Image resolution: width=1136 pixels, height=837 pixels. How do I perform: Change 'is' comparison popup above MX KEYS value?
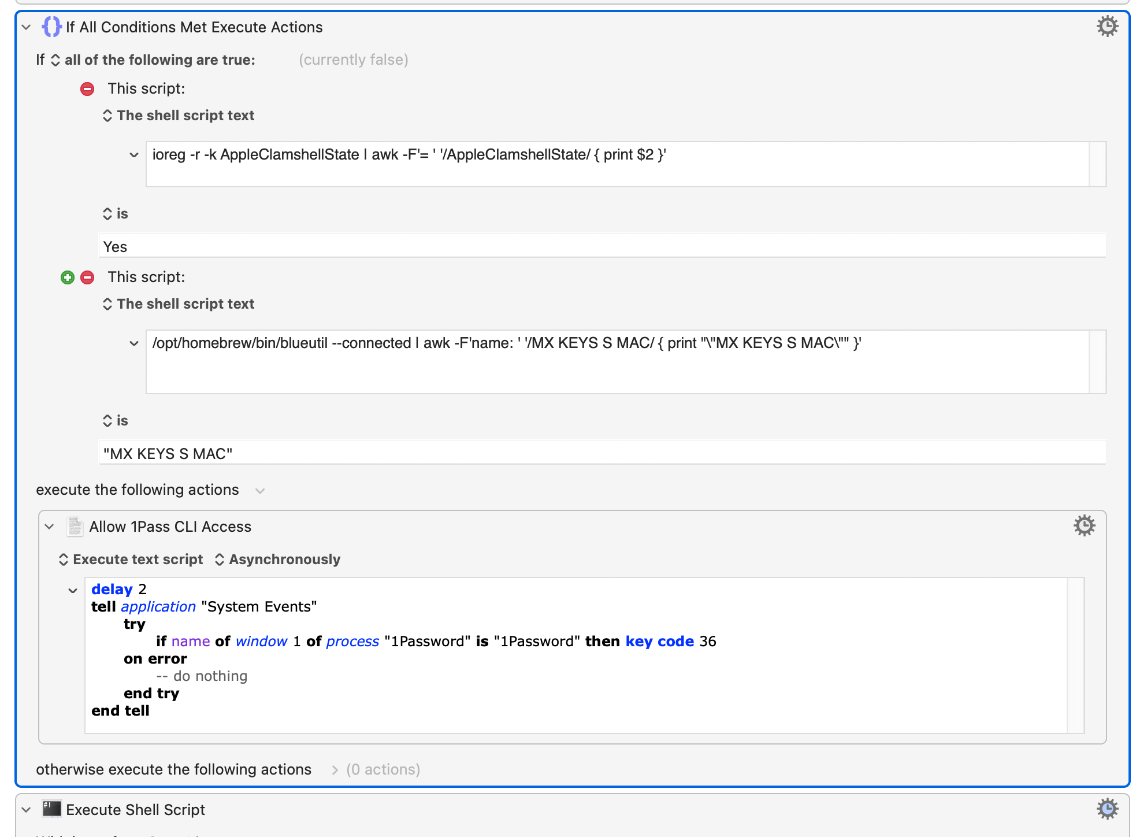point(115,421)
